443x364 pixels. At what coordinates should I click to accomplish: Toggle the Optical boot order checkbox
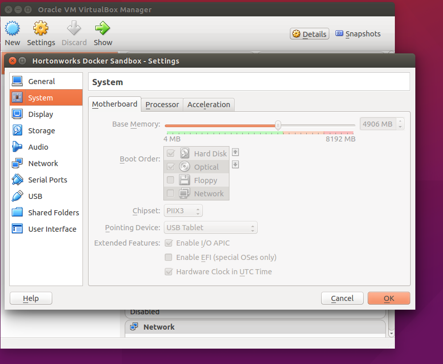(171, 167)
